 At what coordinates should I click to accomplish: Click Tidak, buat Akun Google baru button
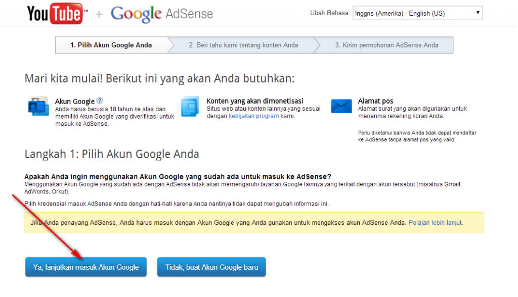coord(211,267)
